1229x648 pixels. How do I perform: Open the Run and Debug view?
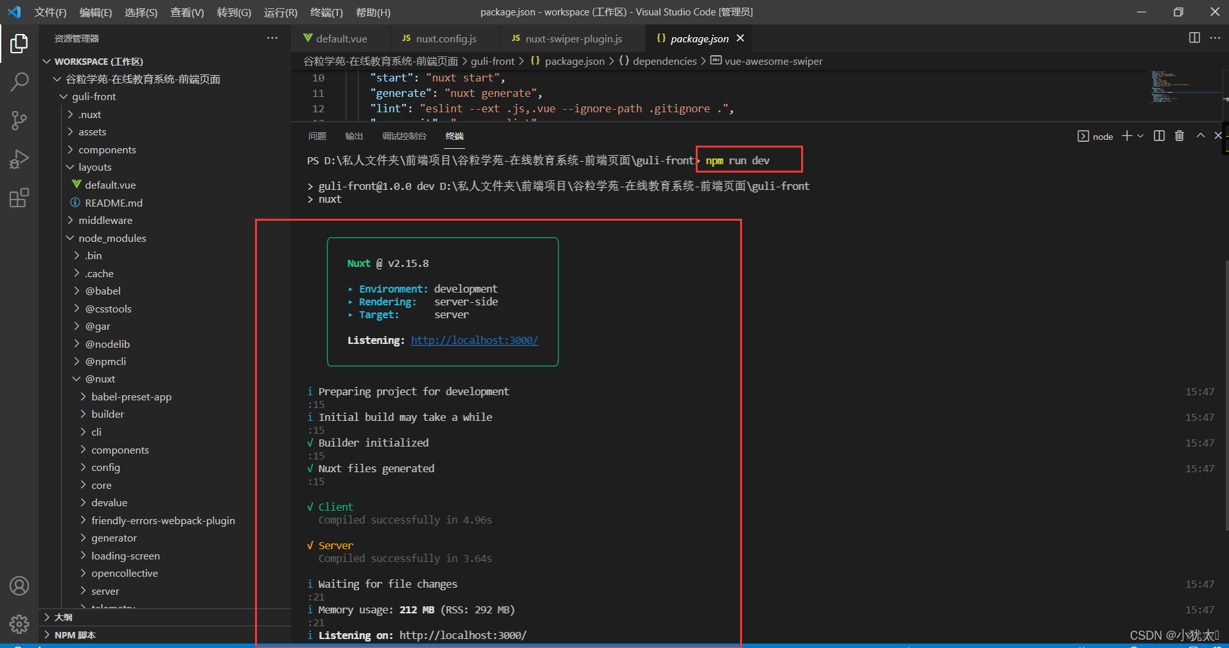pos(19,159)
